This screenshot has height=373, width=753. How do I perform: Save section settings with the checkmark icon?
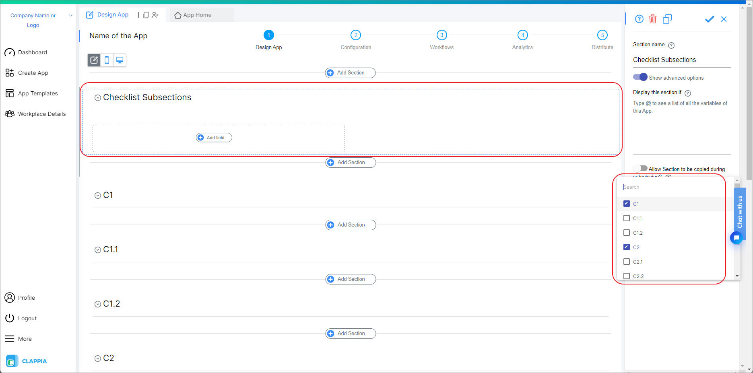pos(710,19)
